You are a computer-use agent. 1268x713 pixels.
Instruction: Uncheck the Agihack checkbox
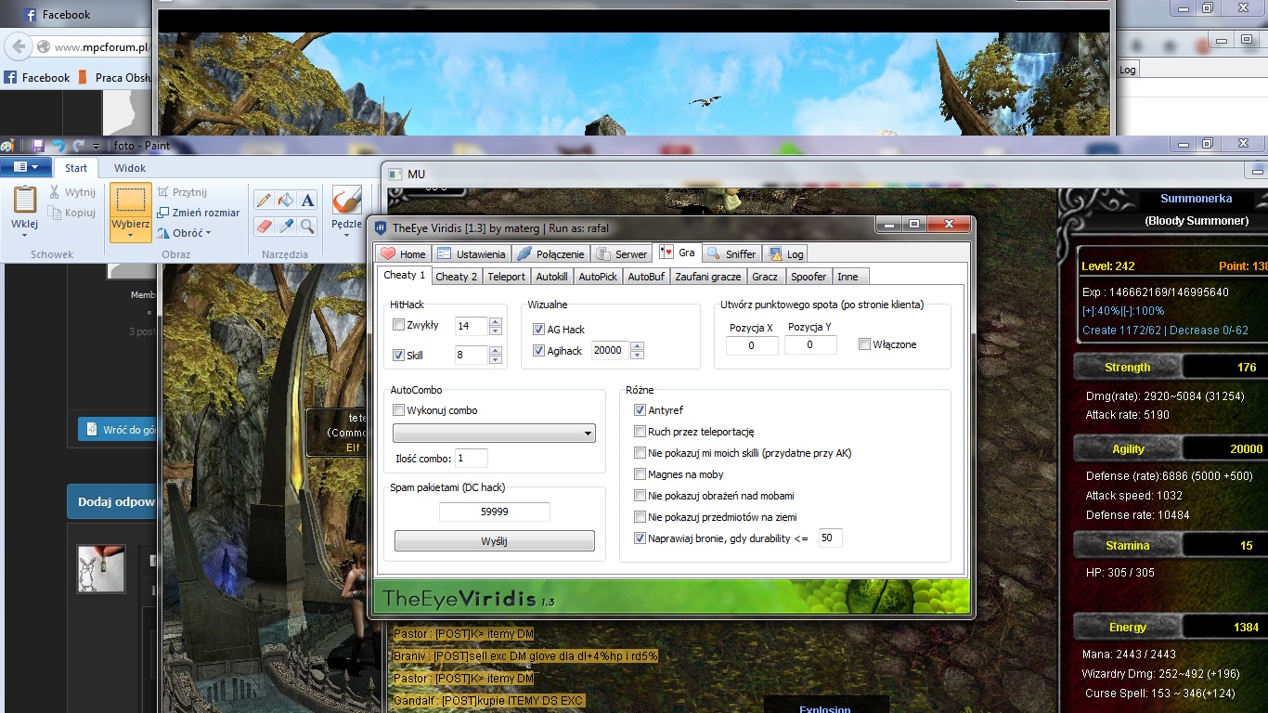pyautogui.click(x=538, y=351)
